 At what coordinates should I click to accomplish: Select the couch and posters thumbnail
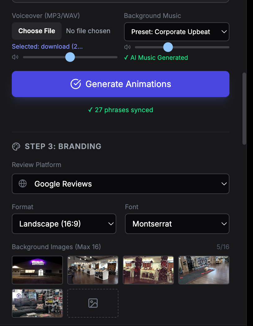click(37, 303)
